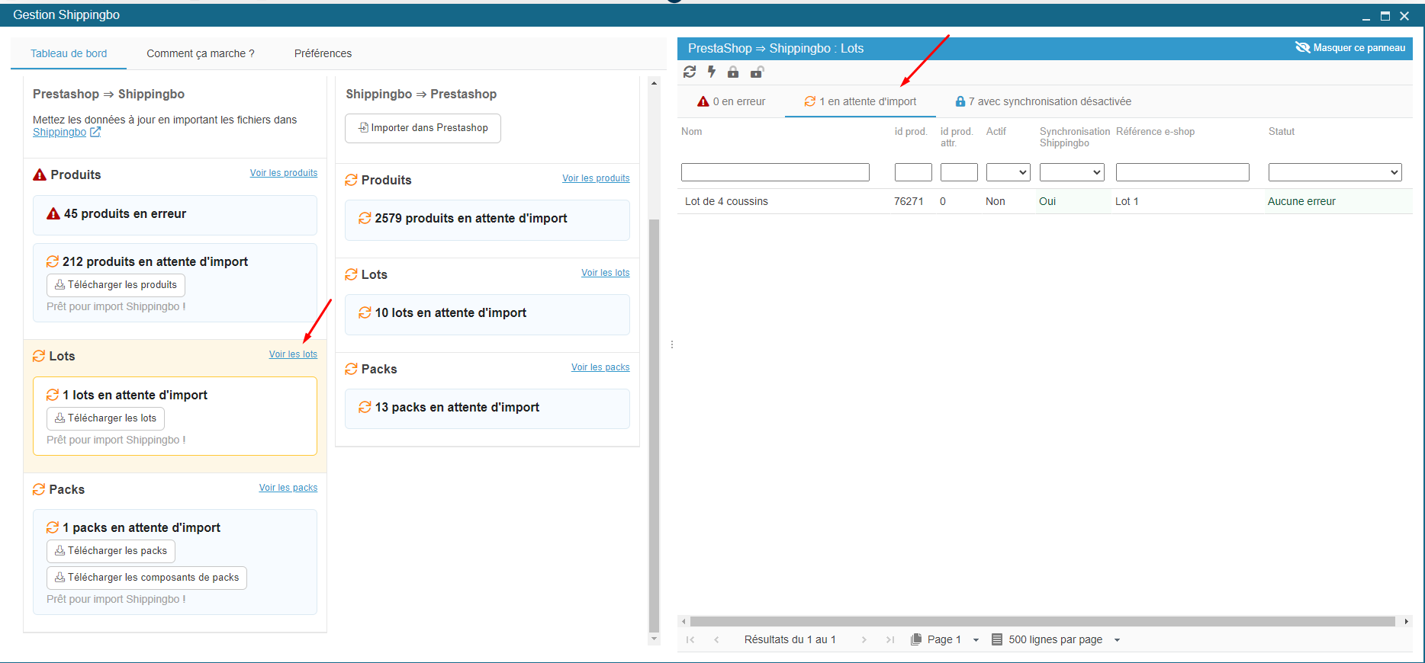Click 'Voir les lots' under Shippingbo ⇒ Prestashop
This screenshot has height=663, width=1425.
coord(606,273)
